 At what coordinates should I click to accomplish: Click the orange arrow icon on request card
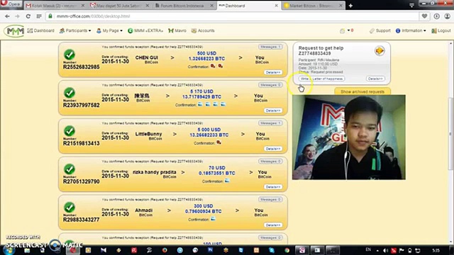coord(380,51)
